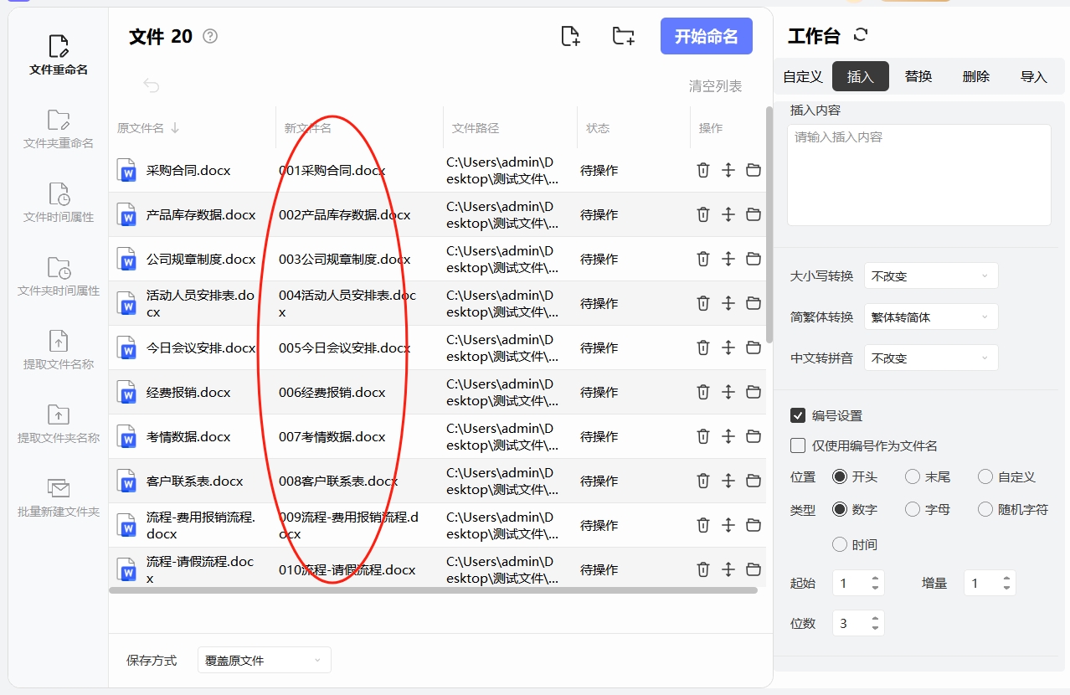Open the 大小写转换 dropdown
1070x695 pixels.
[x=931, y=275]
